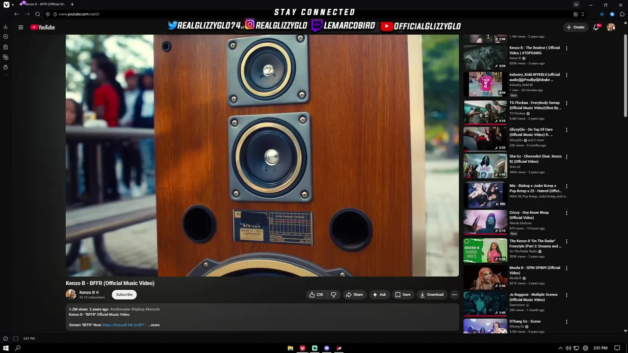Save video to playlist
This screenshot has width=628, height=353.
403,295
